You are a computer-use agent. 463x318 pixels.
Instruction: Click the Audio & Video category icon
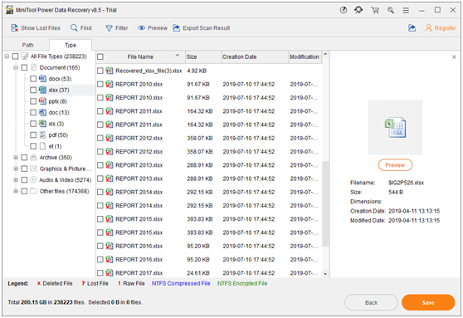(x=33, y=179)
